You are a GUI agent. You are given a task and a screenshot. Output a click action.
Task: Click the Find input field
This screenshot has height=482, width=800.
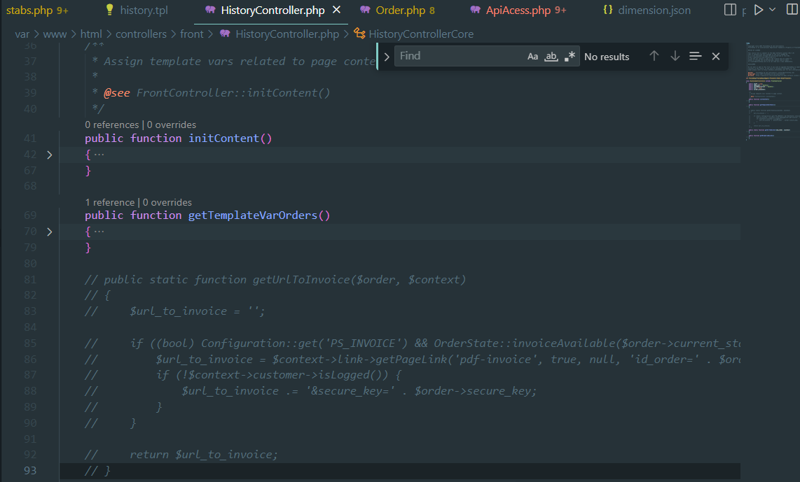pos(459,56)
